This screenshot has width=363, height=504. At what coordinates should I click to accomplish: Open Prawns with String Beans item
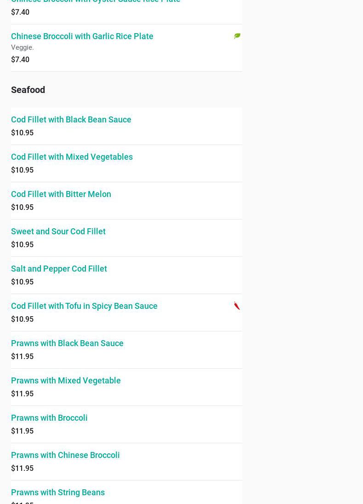pos(58,492)
